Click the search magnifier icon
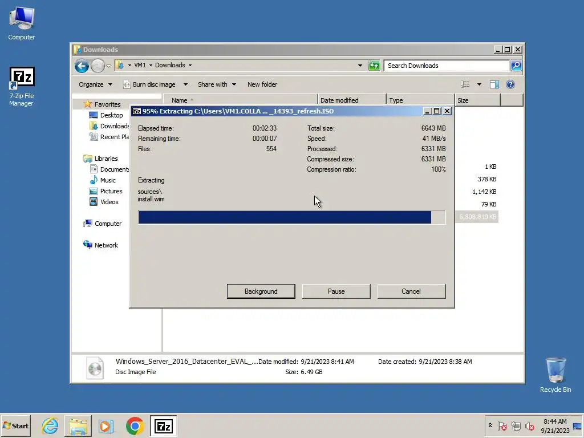 click(x=516, y=66)
